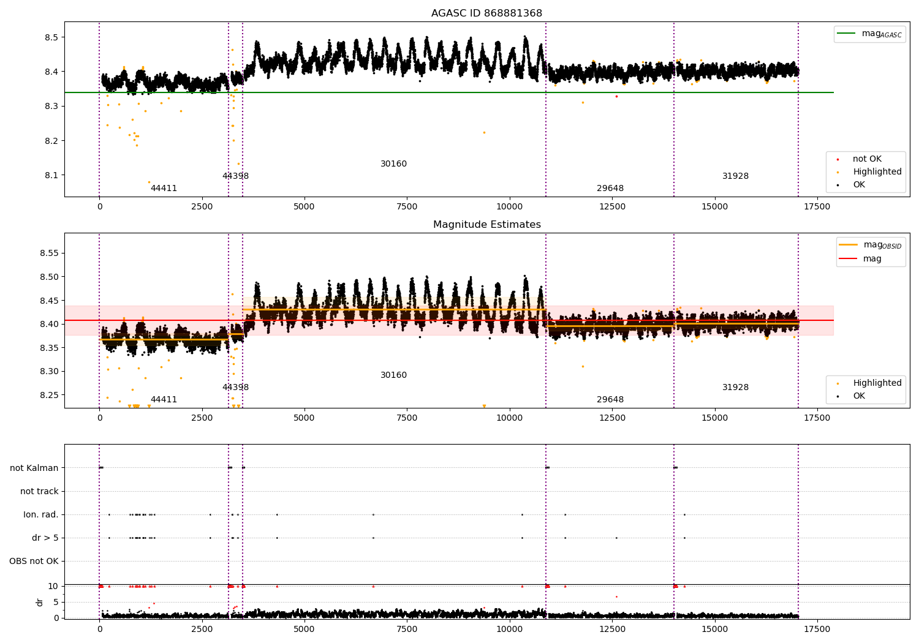Click the red 'mag' legend entry
This screenshot has width=919, height=643.
coord(872,258)
